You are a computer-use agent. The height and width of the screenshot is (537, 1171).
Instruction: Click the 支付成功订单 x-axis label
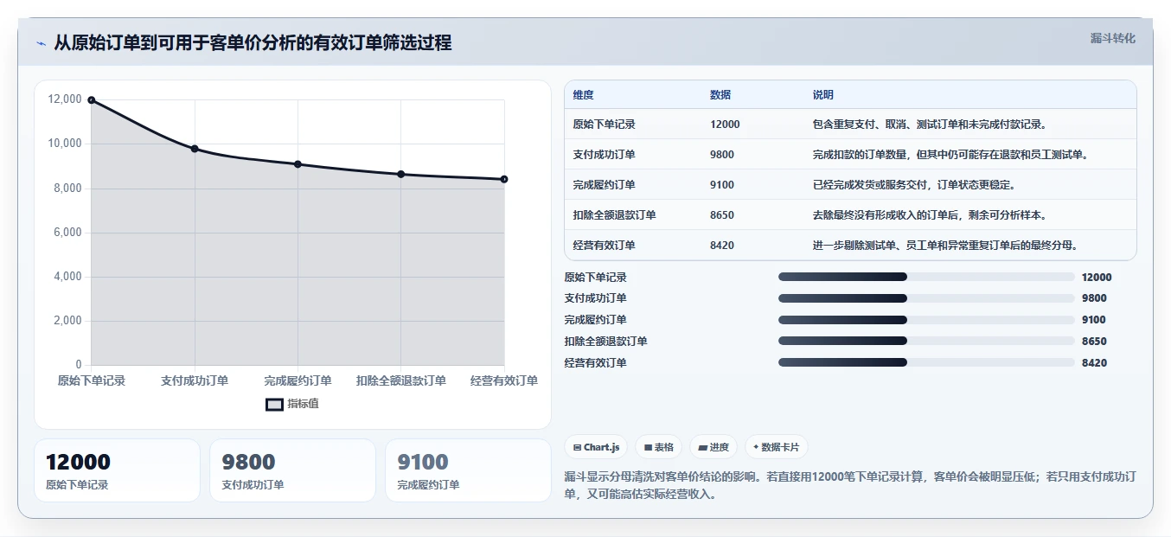click(x=195, y=381)
